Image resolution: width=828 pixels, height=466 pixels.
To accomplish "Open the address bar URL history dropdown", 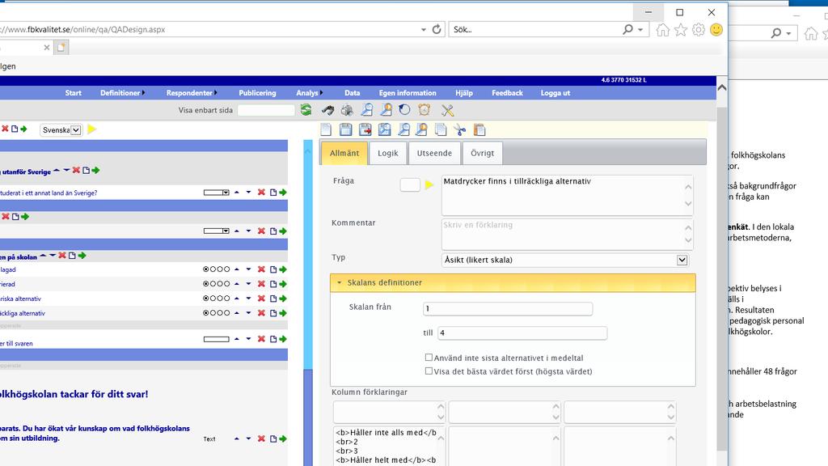I will pyautogui.click(x=424, y=30).
